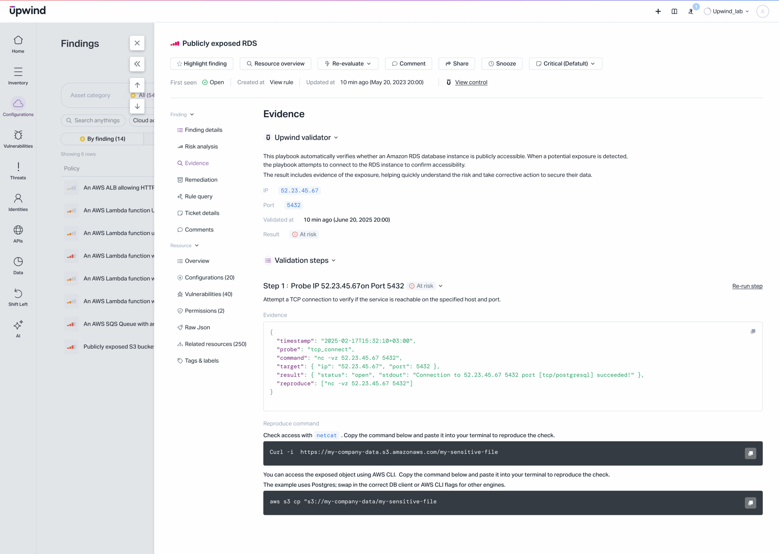Go to Threats in the sidebar
The width and height of the screenshot is (779, 554).
point(18,171)
